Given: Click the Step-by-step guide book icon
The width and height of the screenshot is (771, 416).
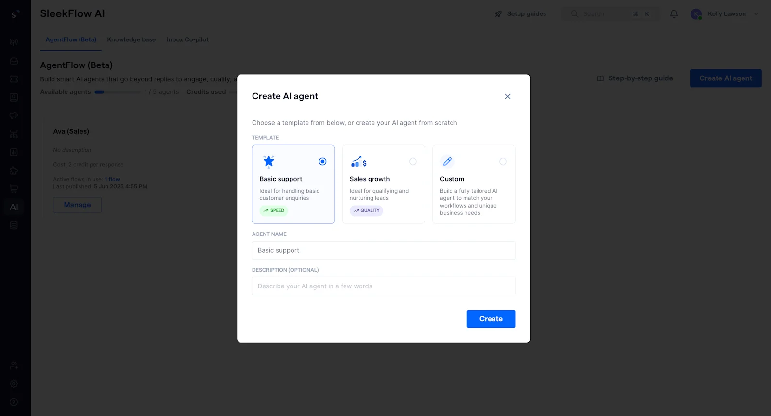Looking at the screenshot, I should tap(600, 78).
